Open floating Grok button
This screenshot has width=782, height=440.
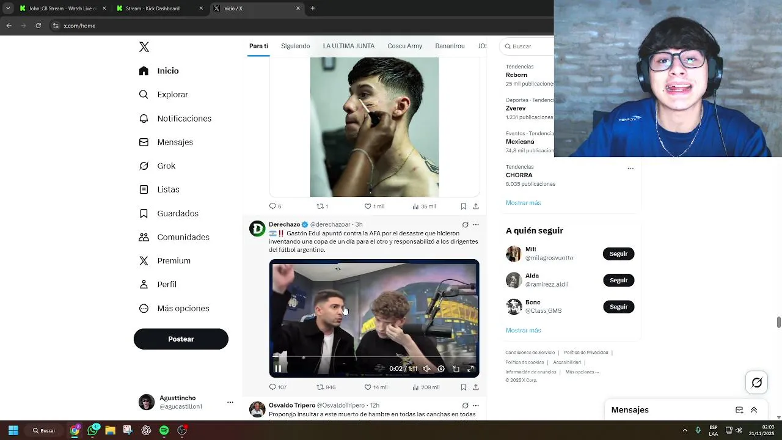pyautogui.click(x=757, y=383)
